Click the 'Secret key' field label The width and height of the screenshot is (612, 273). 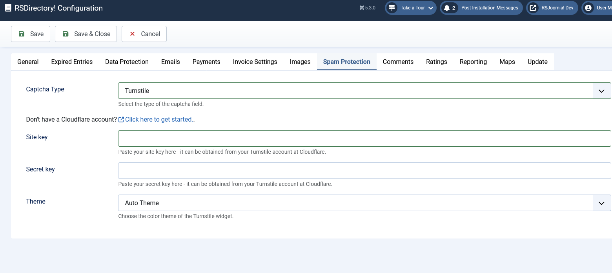(40, 169)
